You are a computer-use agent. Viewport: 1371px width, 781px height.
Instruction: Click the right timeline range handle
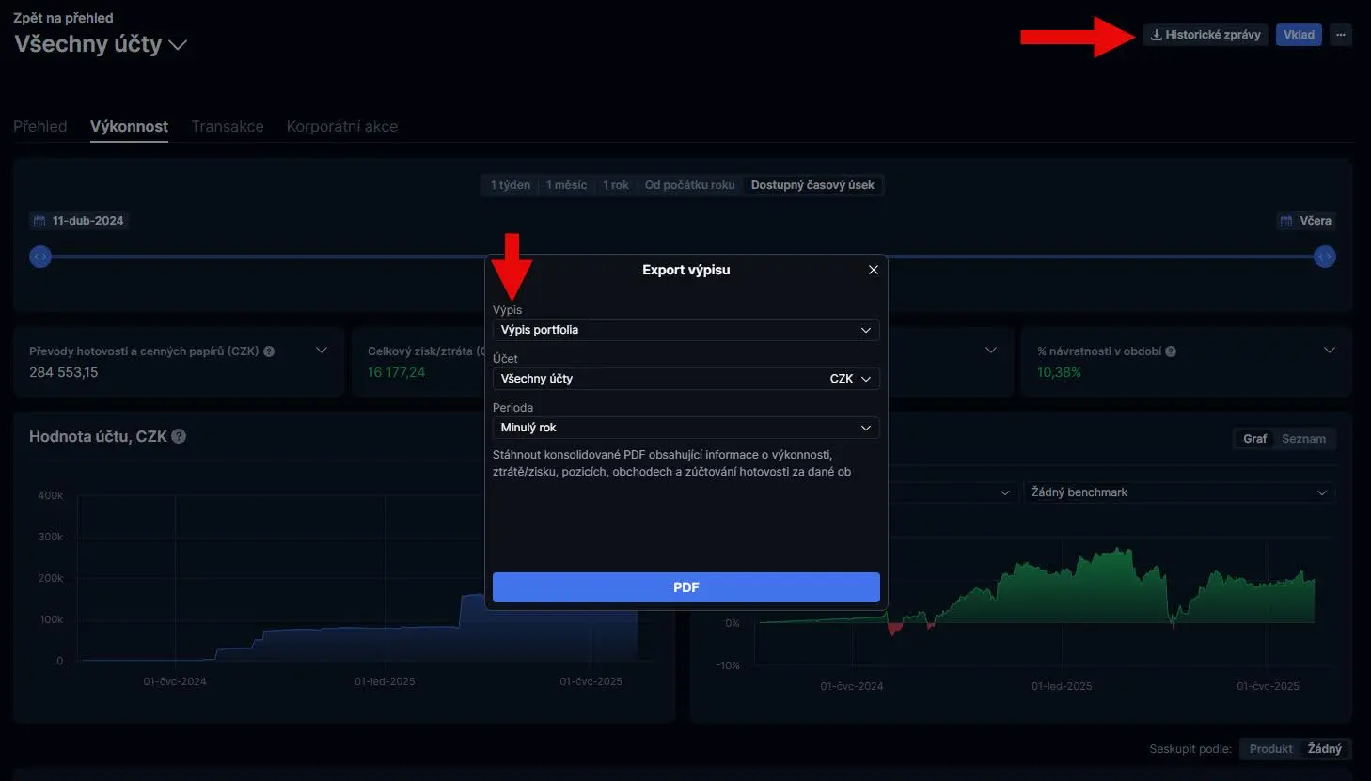(1324, 257)
